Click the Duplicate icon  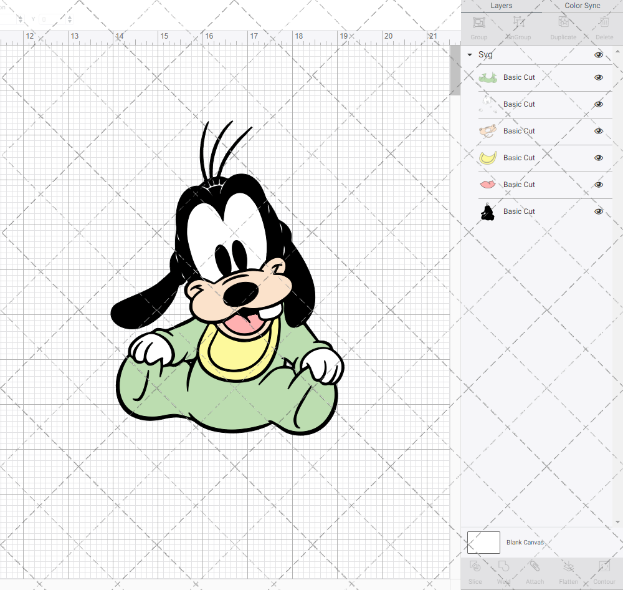pos(563,22)
